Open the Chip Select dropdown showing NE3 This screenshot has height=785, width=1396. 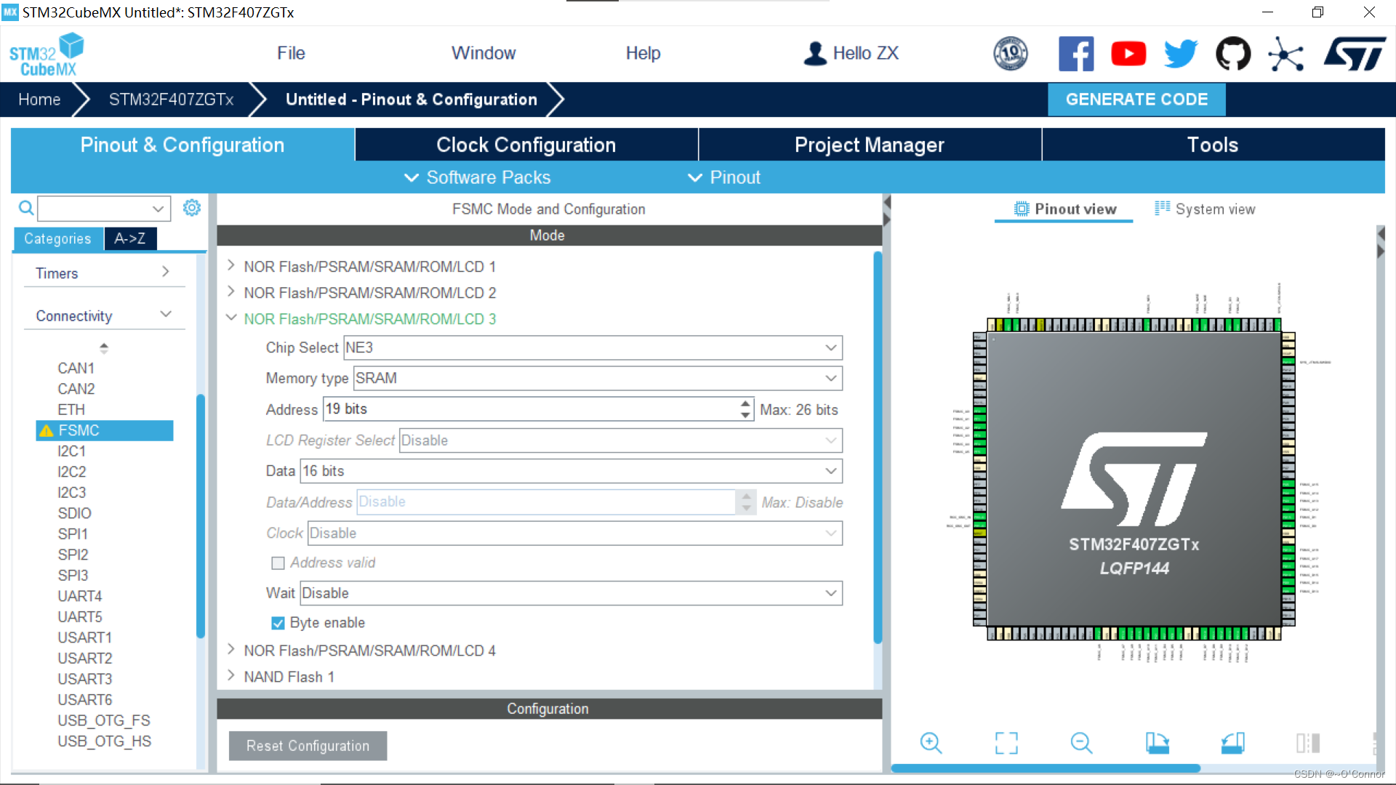830,347
